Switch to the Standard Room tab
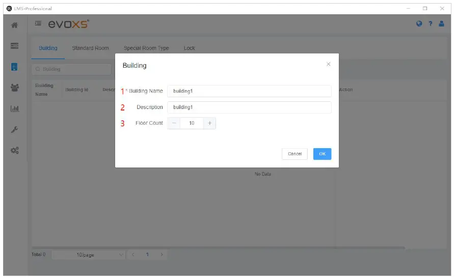The image size is (455, 279). pos(90,48)
